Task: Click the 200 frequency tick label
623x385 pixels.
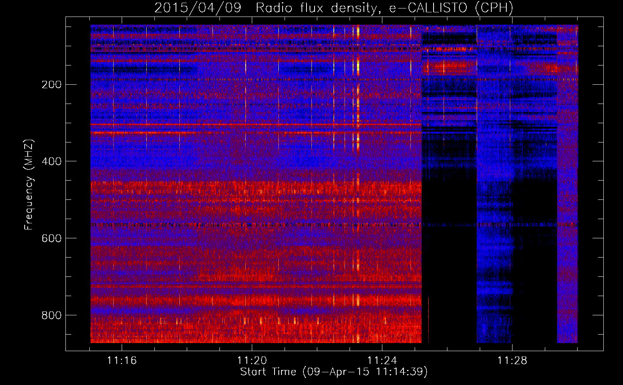Action: pos(52,85)
